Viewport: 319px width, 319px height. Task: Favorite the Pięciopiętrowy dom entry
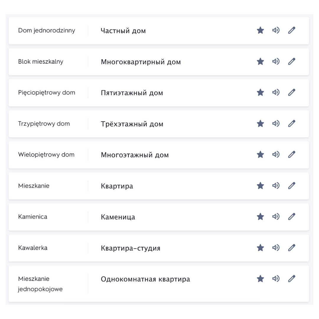260,92
